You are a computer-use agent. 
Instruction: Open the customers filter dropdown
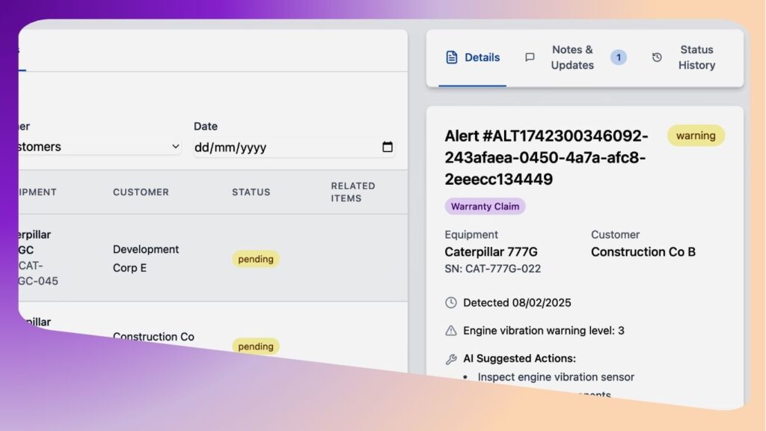point(99,147)
